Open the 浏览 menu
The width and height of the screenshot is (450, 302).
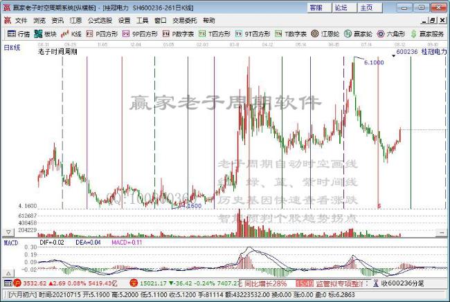39,21
